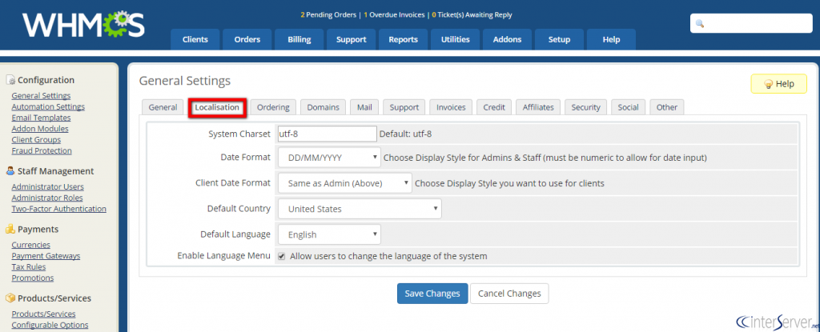Open Two-Factor Authentication link
This screenshot has height=332, width=820.
coord(58,209)
